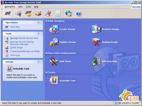Image resolution: width=142 pixels, height=106 pixels.
Task: Click the Acronis logo in top right
Action: coord(135,7)
